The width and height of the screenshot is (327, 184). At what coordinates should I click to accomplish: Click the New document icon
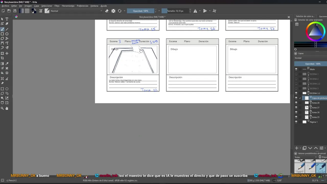click(x=3, y=11)
